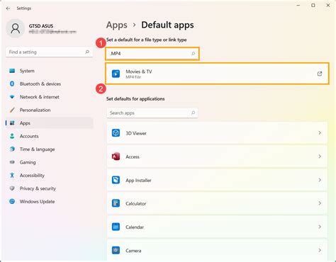Click the Access label text
Screen dimensions: 336x262
pos(133,156)
